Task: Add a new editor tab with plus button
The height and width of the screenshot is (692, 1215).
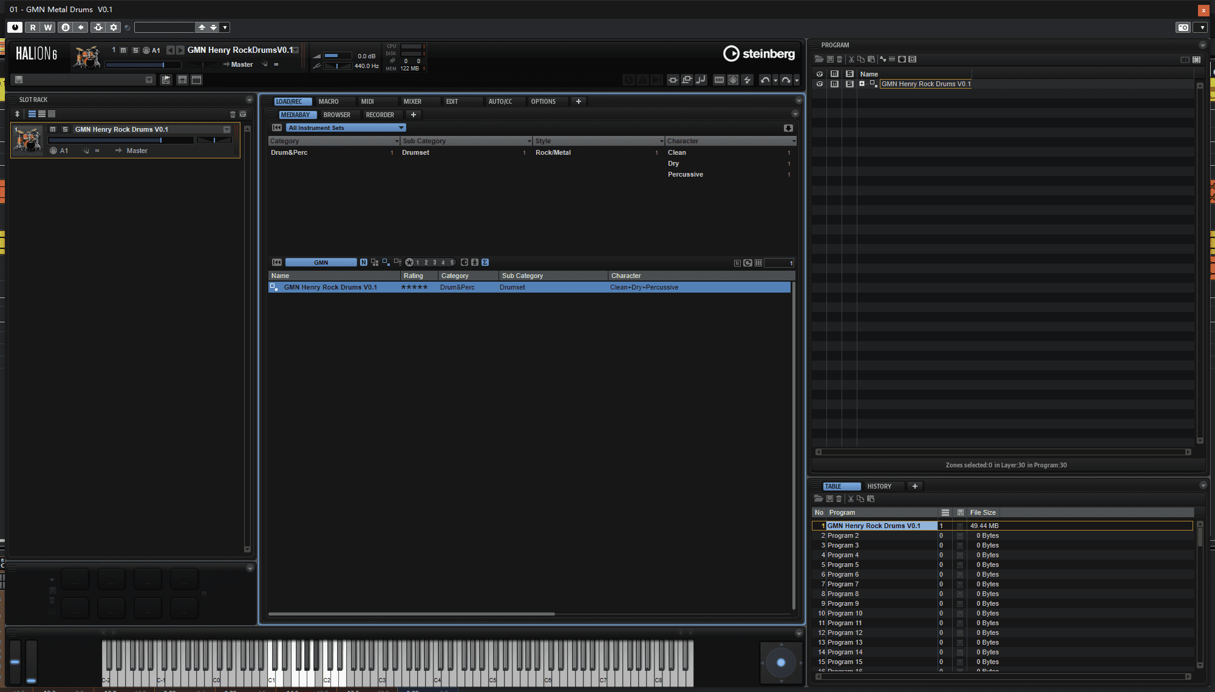Action: coord(579,101)
